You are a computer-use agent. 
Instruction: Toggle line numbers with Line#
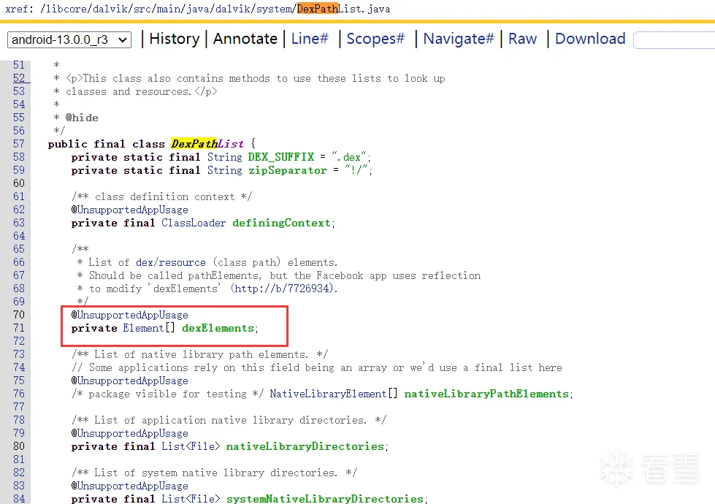point(310,39)
